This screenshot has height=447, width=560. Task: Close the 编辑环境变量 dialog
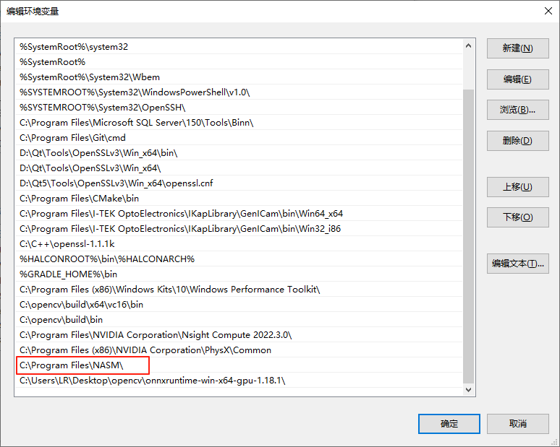pyautogui.click(x=548, y=11)
